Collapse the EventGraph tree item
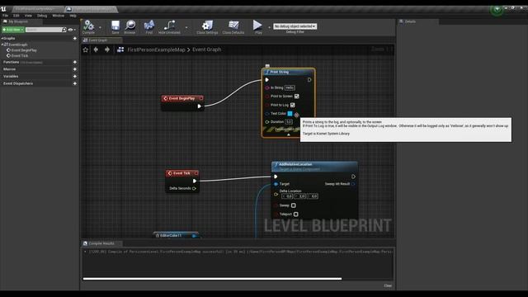528x297 pixels. click(2, 44)
